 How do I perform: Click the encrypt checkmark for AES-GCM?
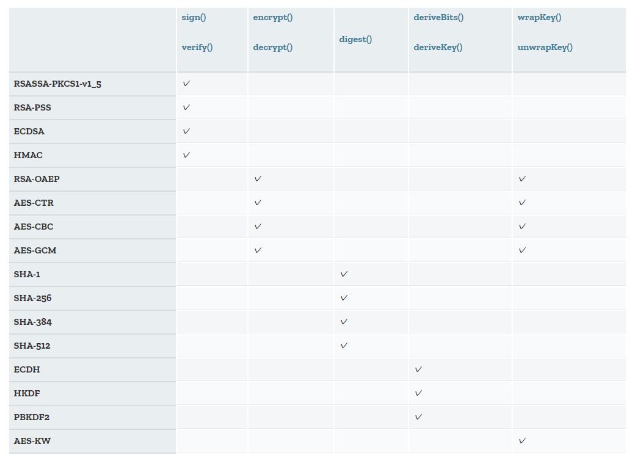258,250
